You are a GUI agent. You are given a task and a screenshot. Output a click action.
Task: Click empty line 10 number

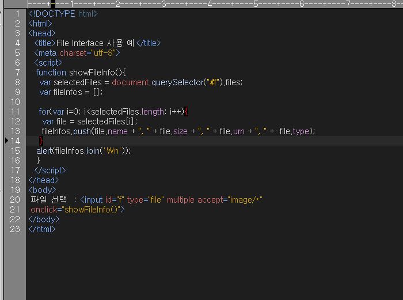click(15, 102)
